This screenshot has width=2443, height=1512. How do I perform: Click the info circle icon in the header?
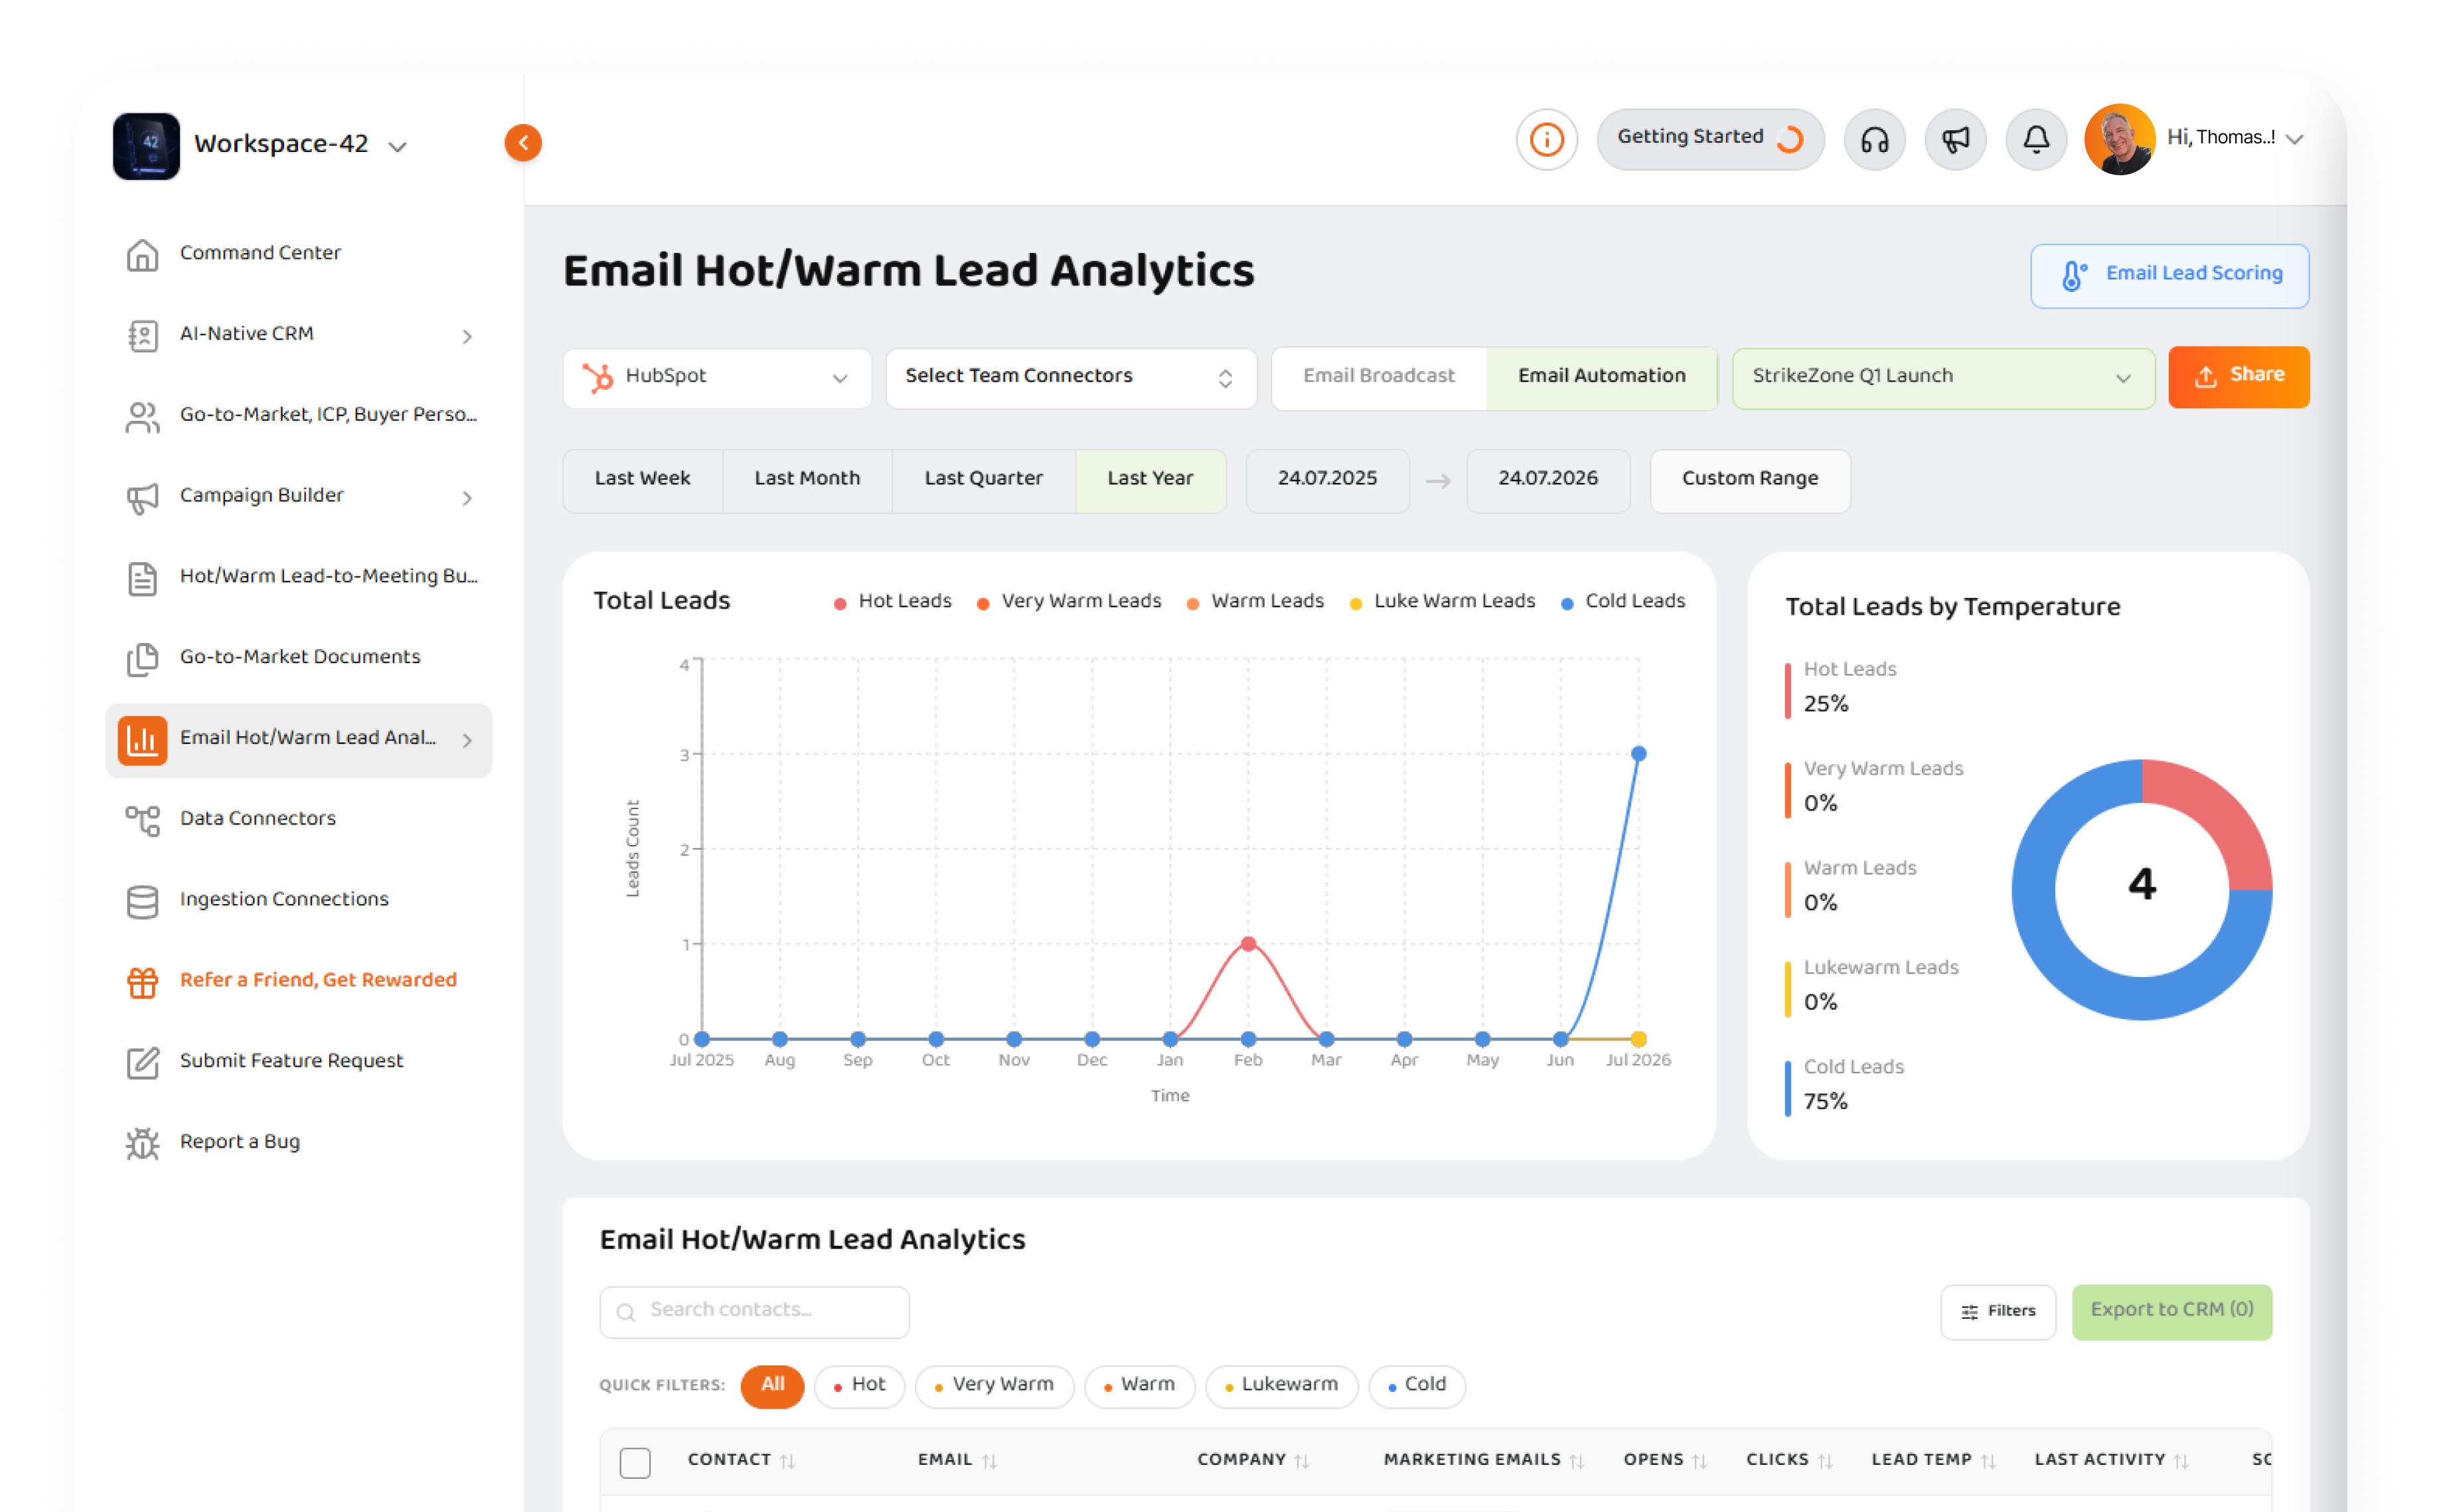(x=1546, y=139)
